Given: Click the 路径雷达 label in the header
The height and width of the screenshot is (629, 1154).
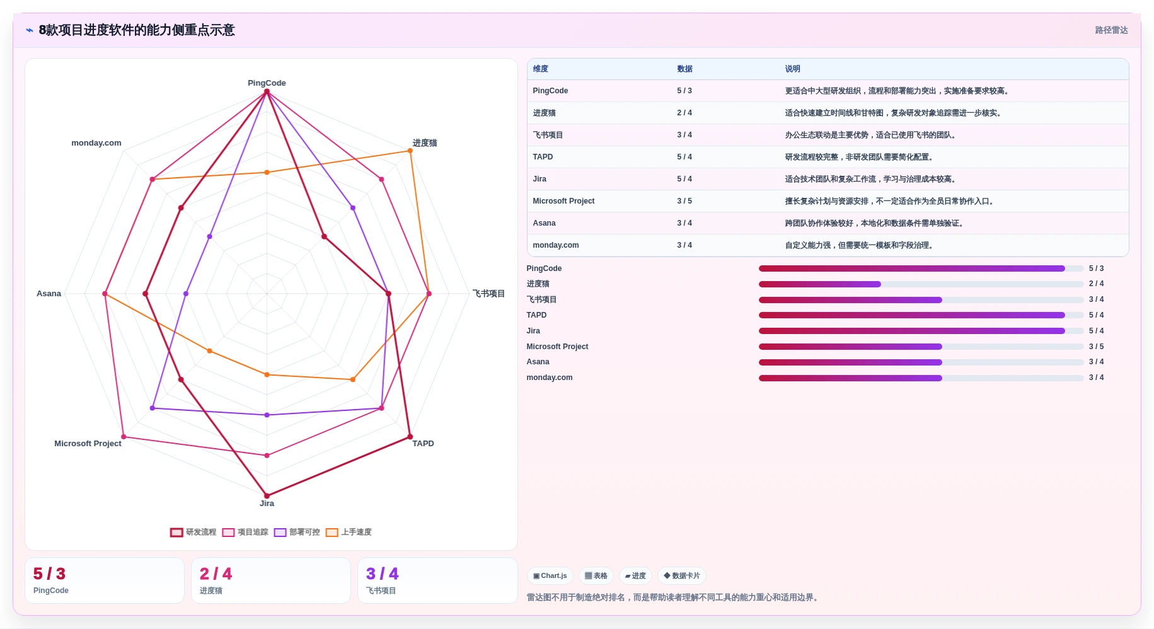Looking at the screenshot, I should pos(1111,30).
